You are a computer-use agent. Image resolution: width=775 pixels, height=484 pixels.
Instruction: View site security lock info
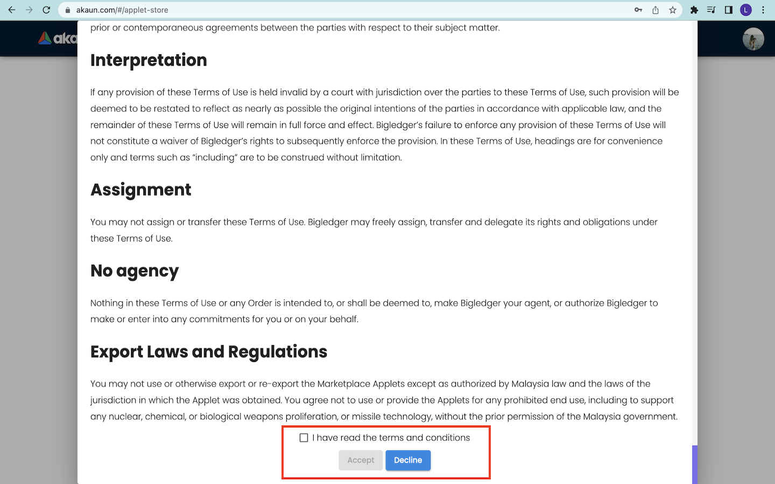(x=68, y=10)
